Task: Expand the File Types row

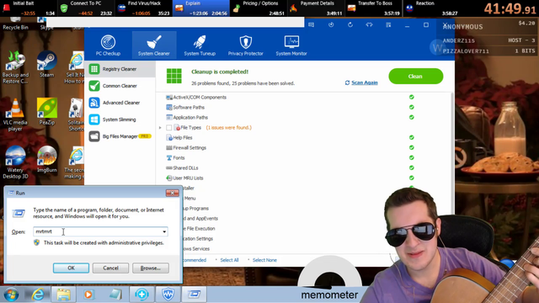Action: click(160, 128)
